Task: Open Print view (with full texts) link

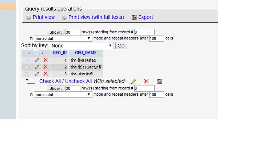Action: (x=96, y=17)
